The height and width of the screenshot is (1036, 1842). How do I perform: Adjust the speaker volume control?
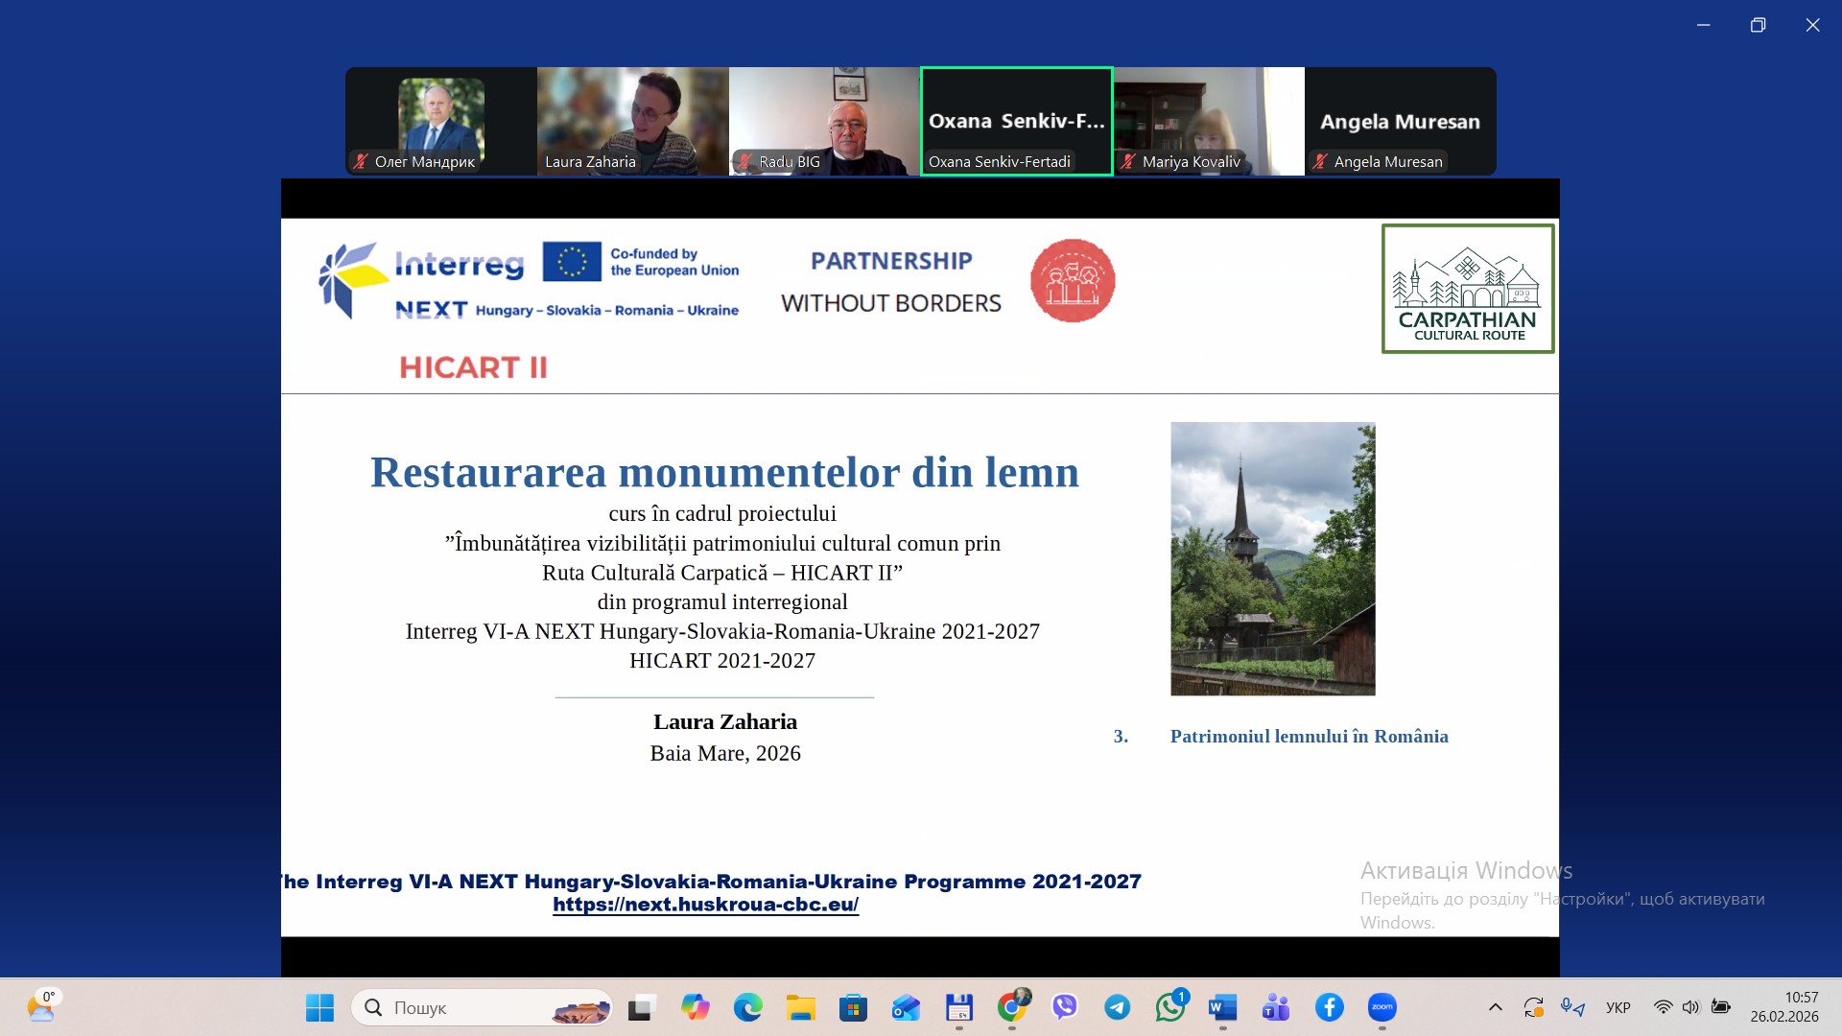pos(1689,1007)
